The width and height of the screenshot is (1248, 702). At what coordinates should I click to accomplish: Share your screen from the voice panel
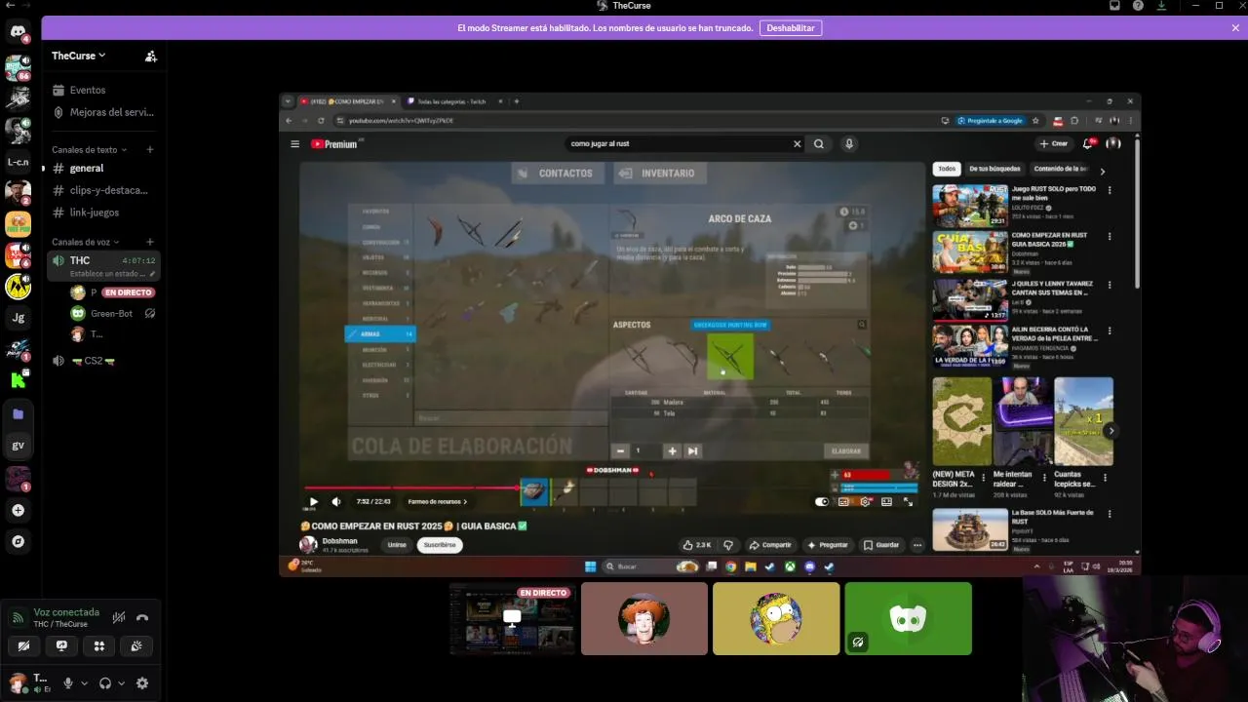(61, 645)
